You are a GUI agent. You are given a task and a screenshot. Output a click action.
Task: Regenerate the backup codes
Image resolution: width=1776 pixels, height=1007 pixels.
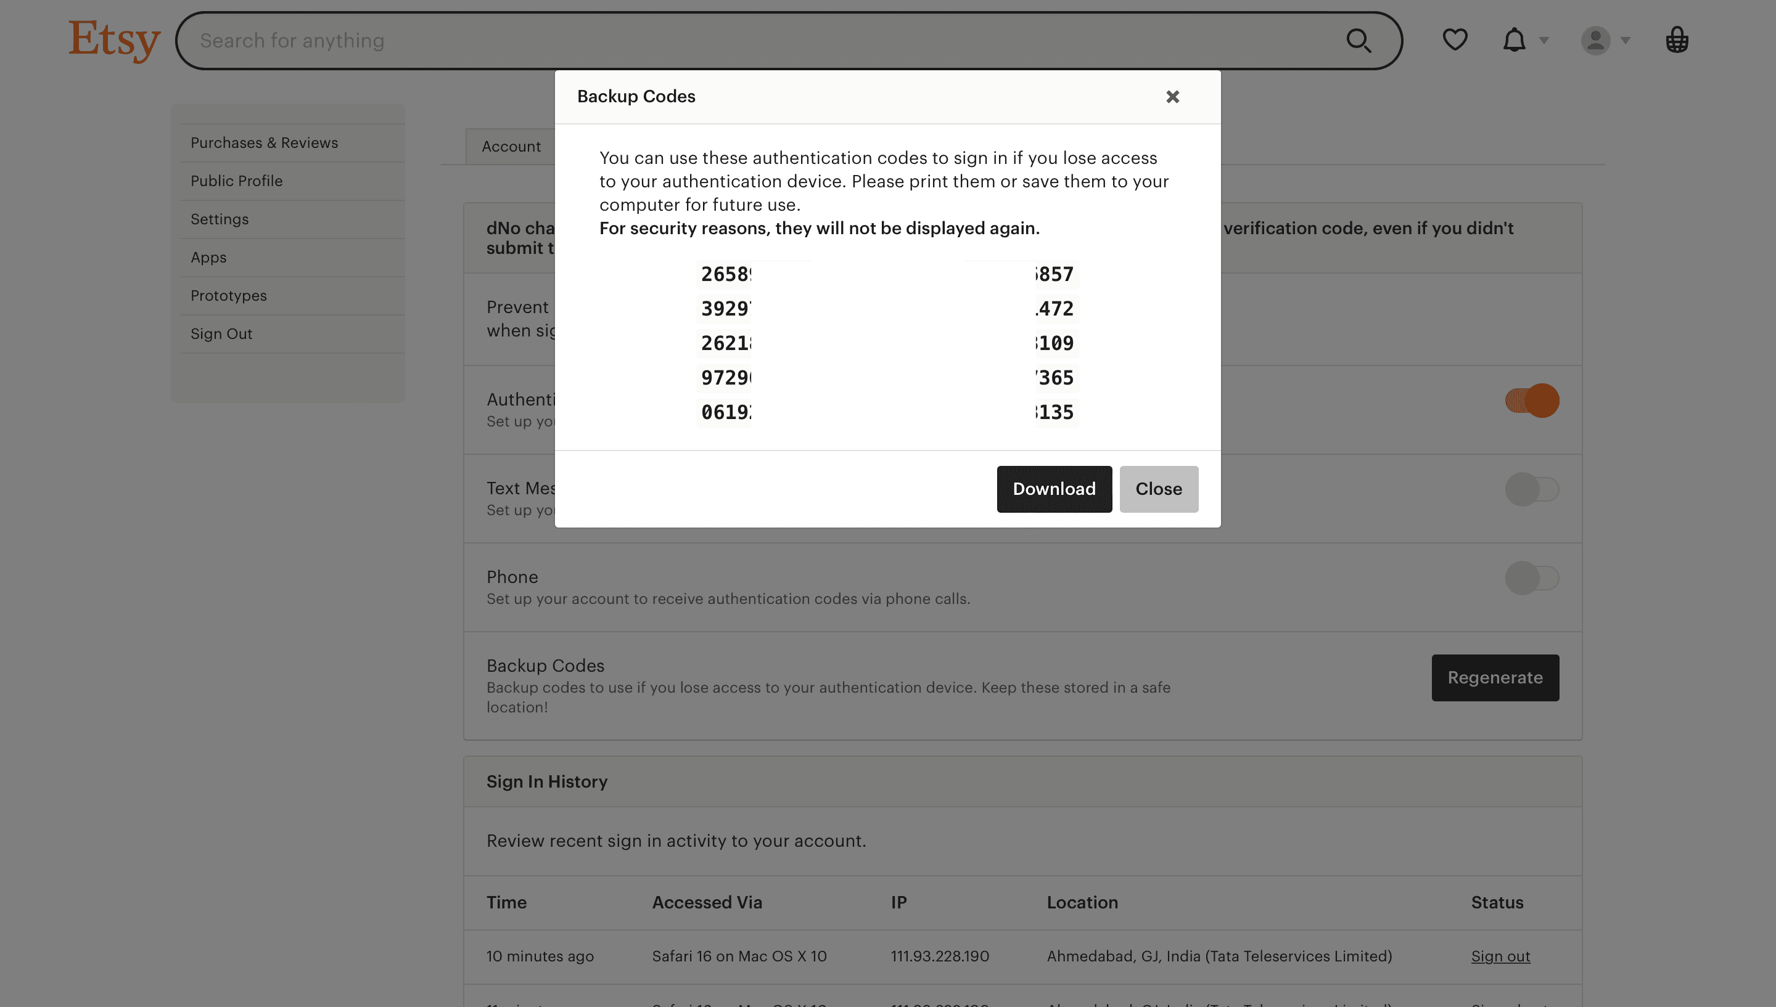coord(1494,678)
